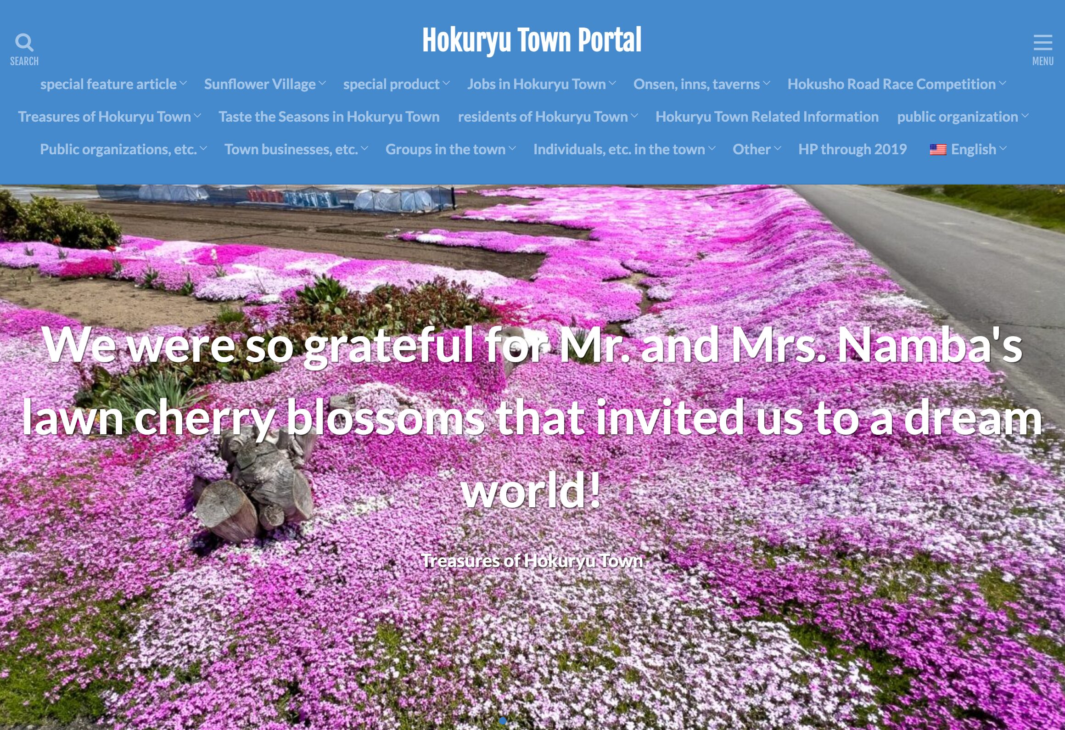This screenshot has height=730, width=1065.
Task: Click the Hokuryu Town Portal site title
Action: 532,40
